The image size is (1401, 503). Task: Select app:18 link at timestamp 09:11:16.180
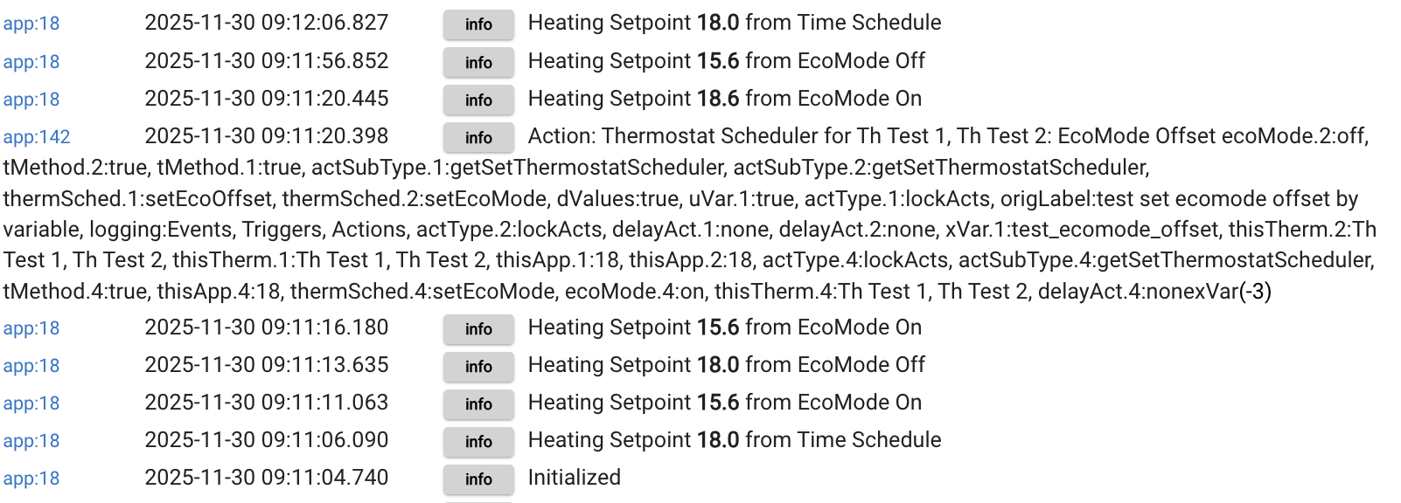[31, 328]
